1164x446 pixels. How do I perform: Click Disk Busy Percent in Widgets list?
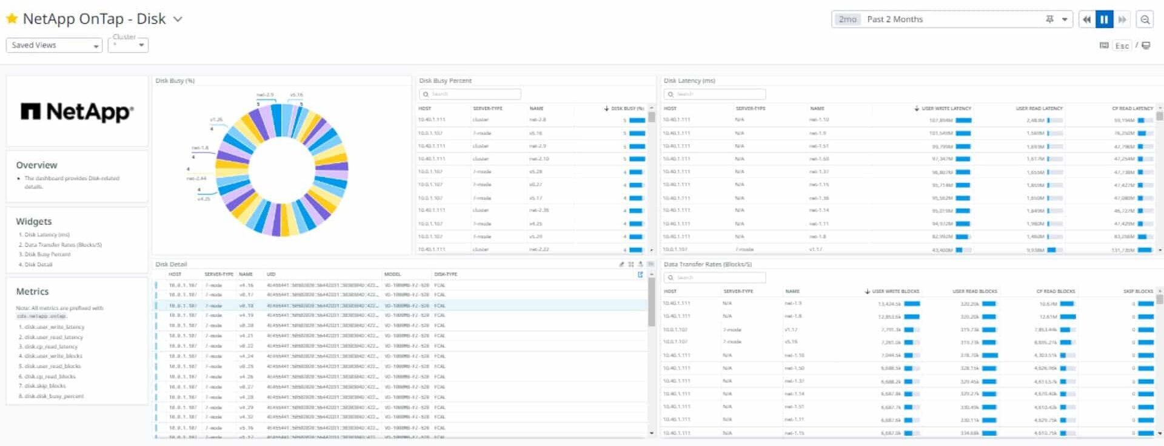47,255
